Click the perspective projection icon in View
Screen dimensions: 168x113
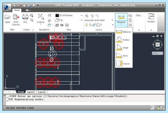[x=62, y=25]
